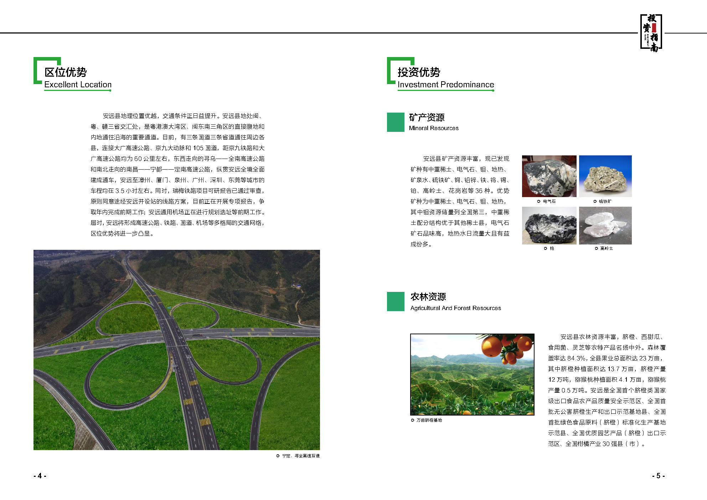The width and height of the screenshot is (707, 500).
Task: Select the 钨 tungsten ore photo
Action: pos(549,226)
